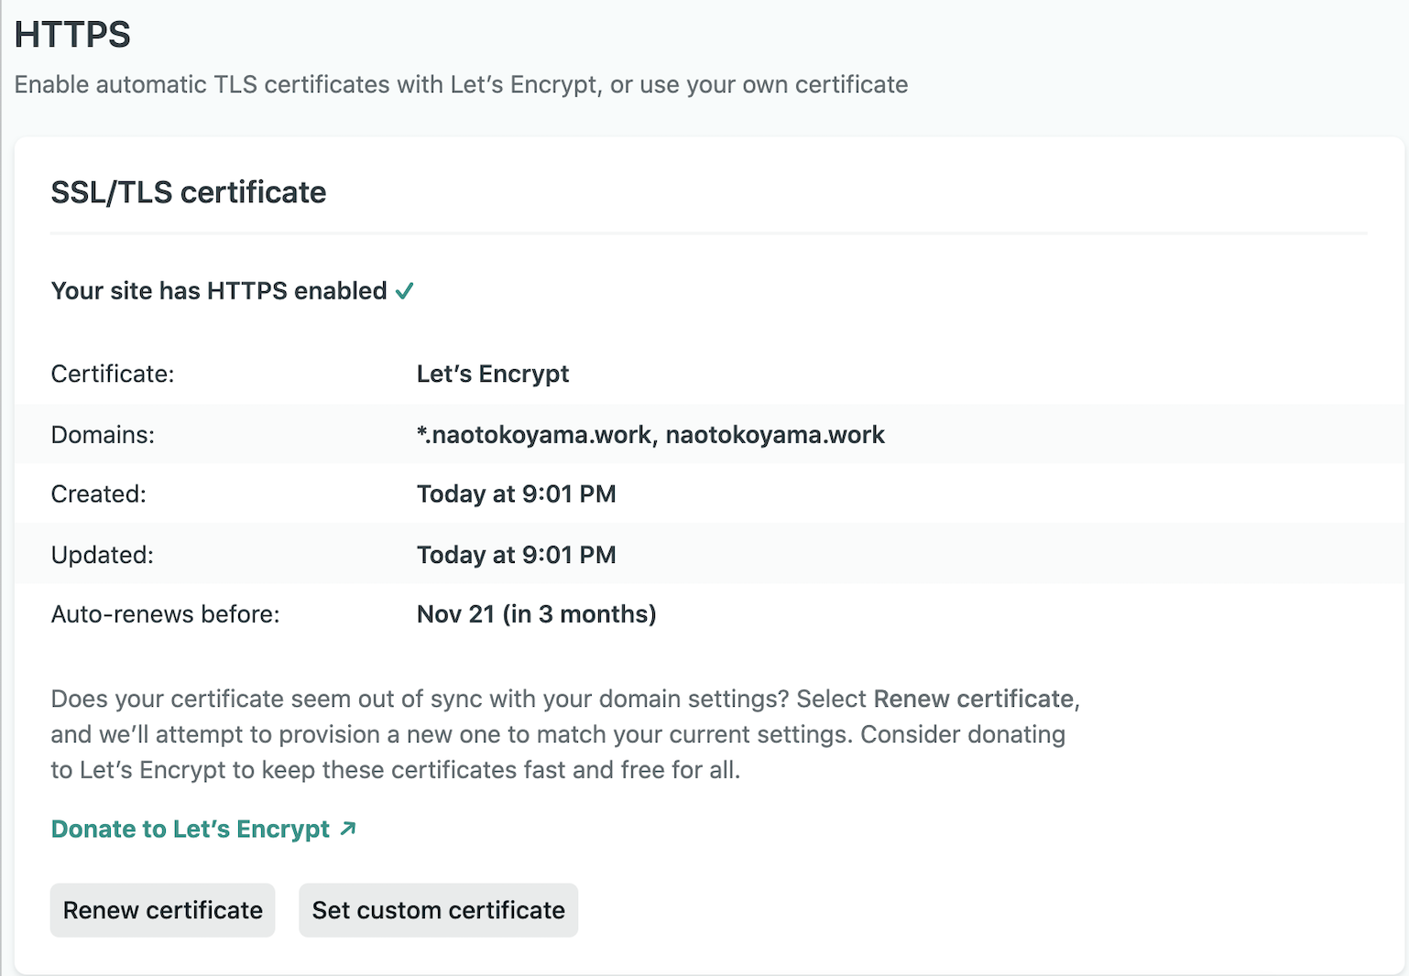Click the HTTPS page heading
Screen dimensions: 1409x976
pos(72,35)
